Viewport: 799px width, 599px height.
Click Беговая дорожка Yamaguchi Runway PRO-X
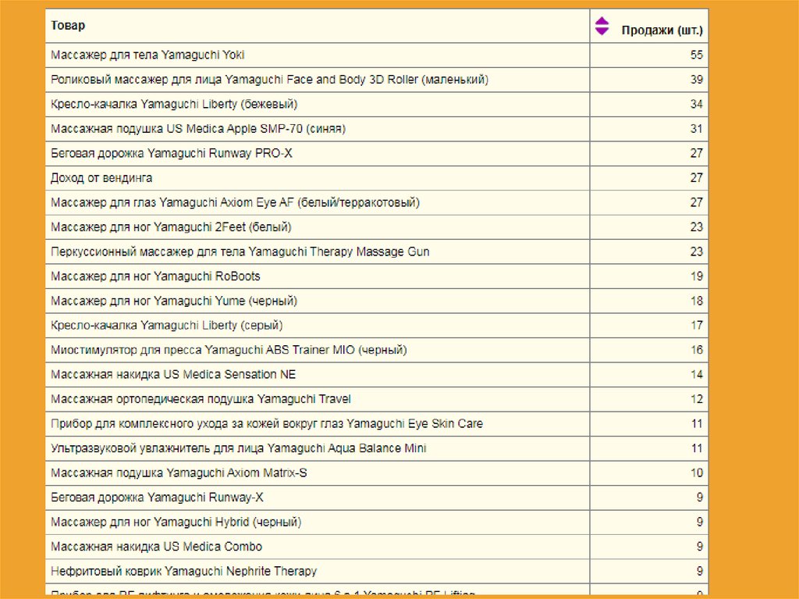point(172,153)
